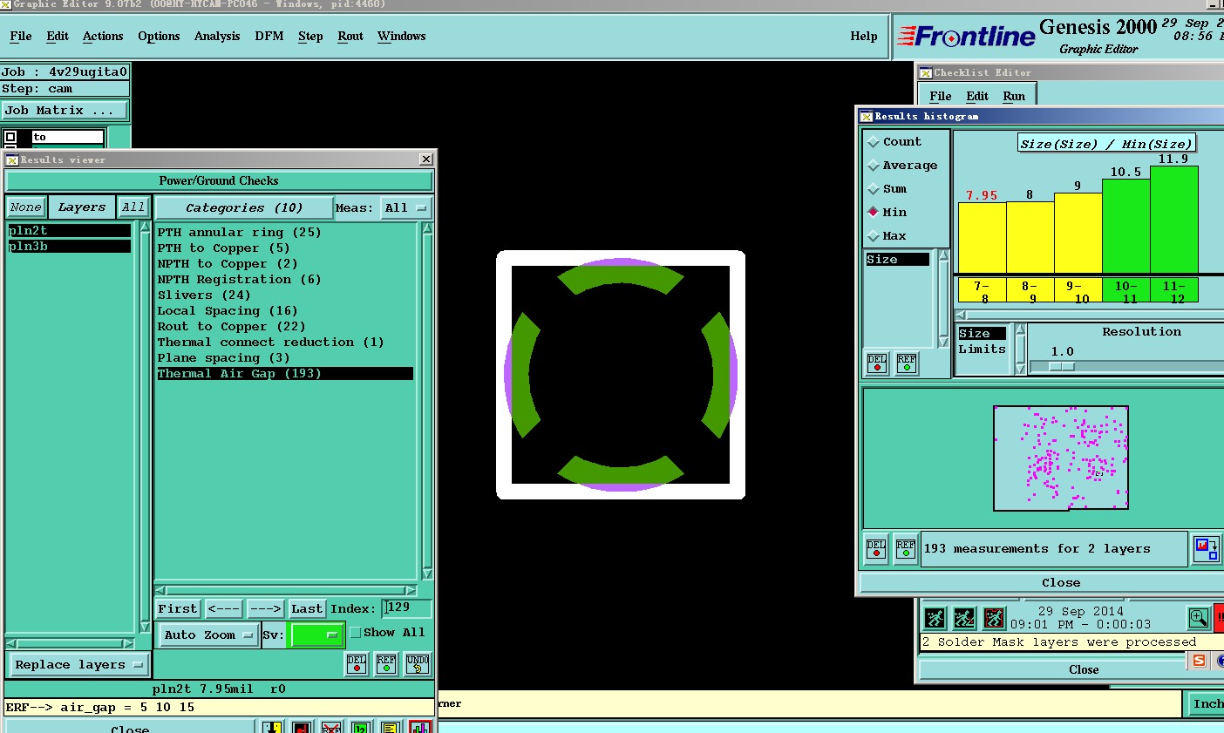Screen dimensions: 1224x733
Task: Click up arrow of categories list scrollbar
Action: pyautogui.click(x=427, y=228)
